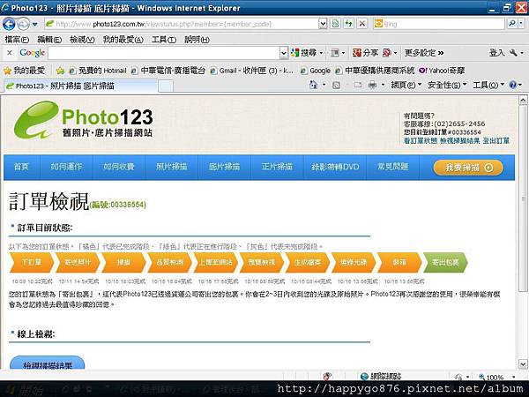Open the search provider dropdown arrow

[x=522, y=24]
